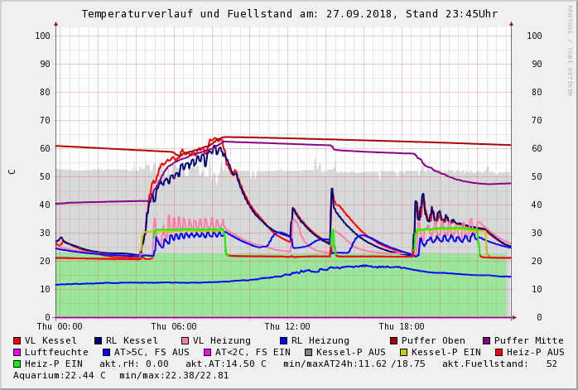
Task: Click the magenta Luftfeuchte legend swatch
Action: pos(17,352)
